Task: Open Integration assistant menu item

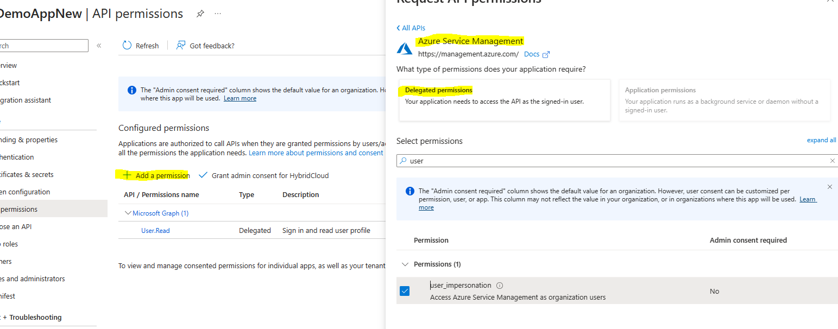Action: coord(25,100)
